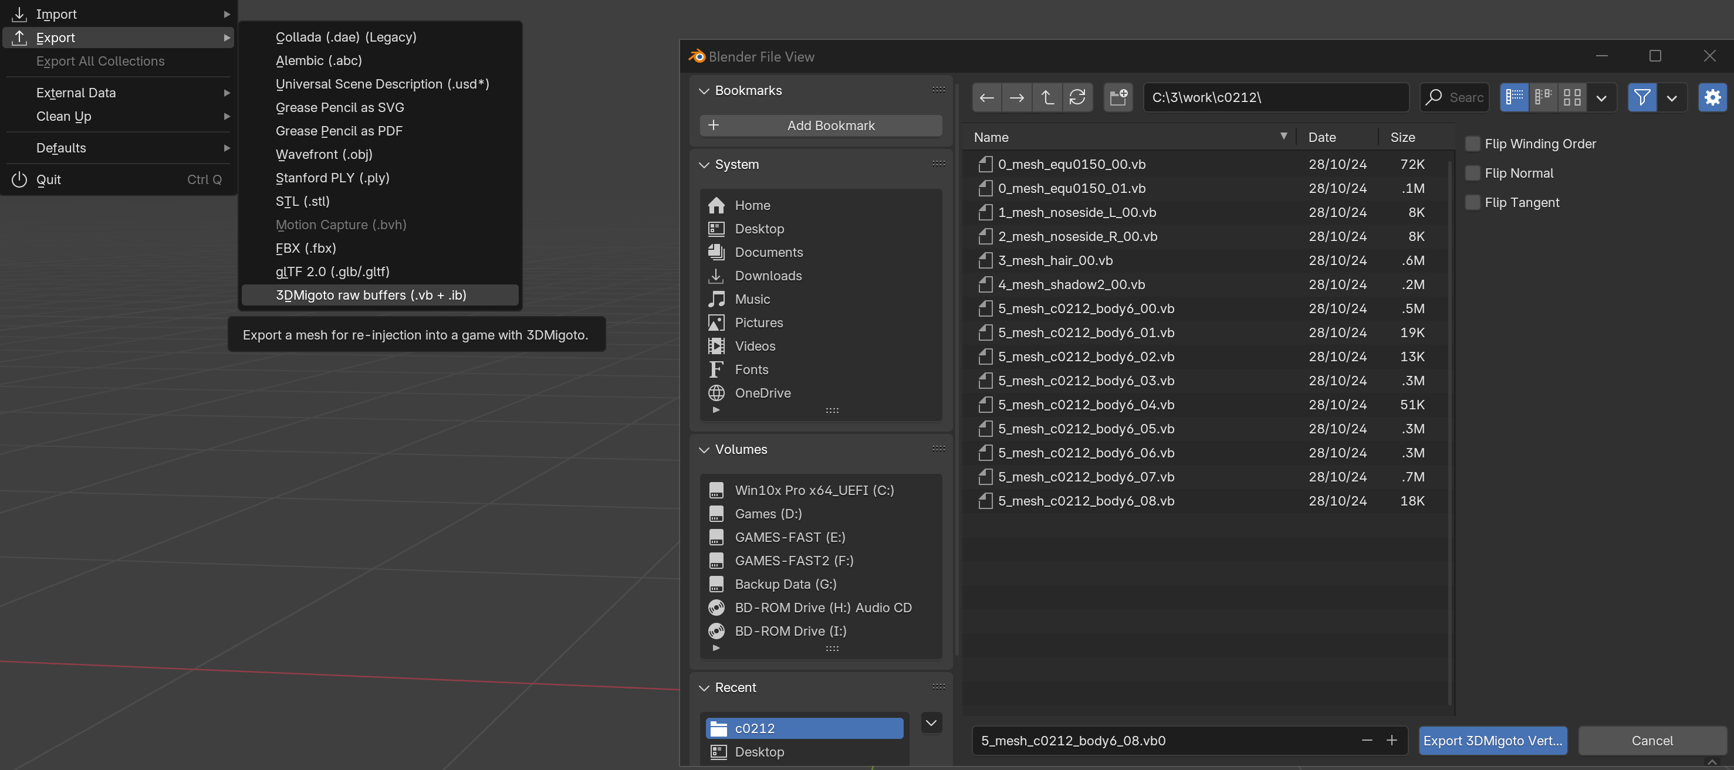Click Export 3DMigoto Vertex button
The height and width of the screenshot is (770, 1734).
[1492, 741]
